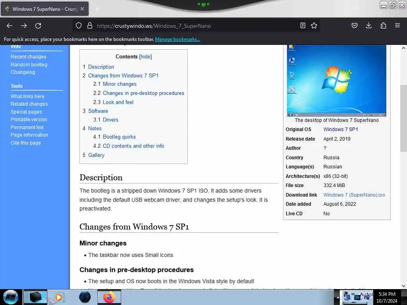Screen dimensions: 407x305
Task: Go back to the previous page
Action: click(x=10, y=26)
